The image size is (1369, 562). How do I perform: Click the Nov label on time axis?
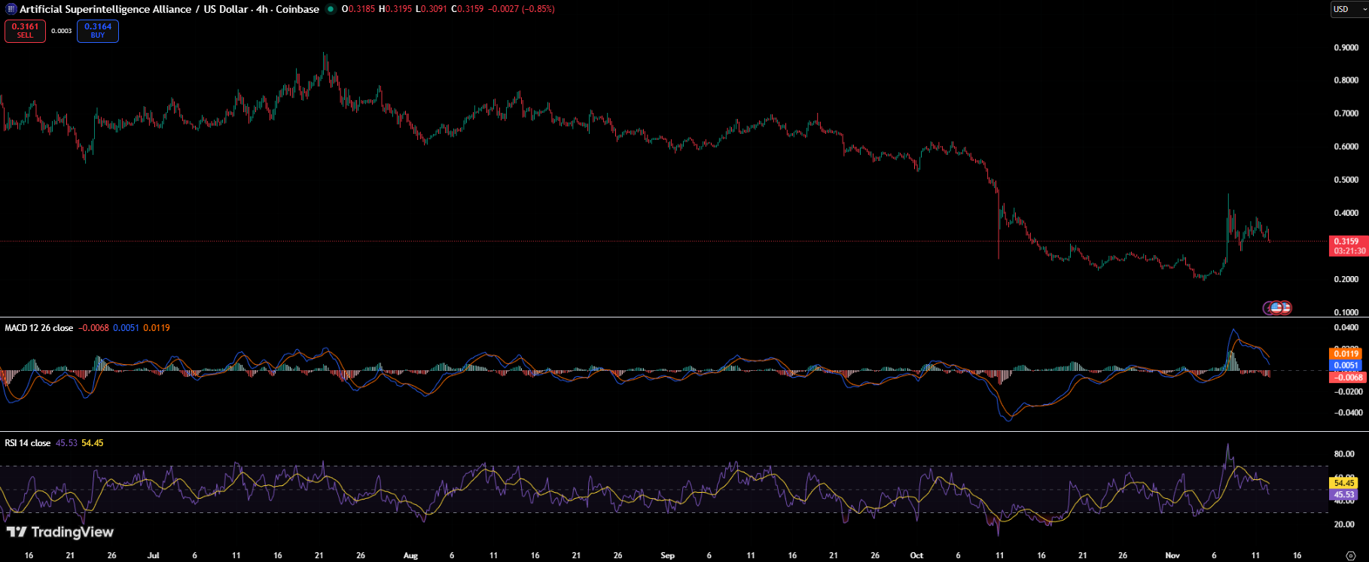[x=1172, y=556]
